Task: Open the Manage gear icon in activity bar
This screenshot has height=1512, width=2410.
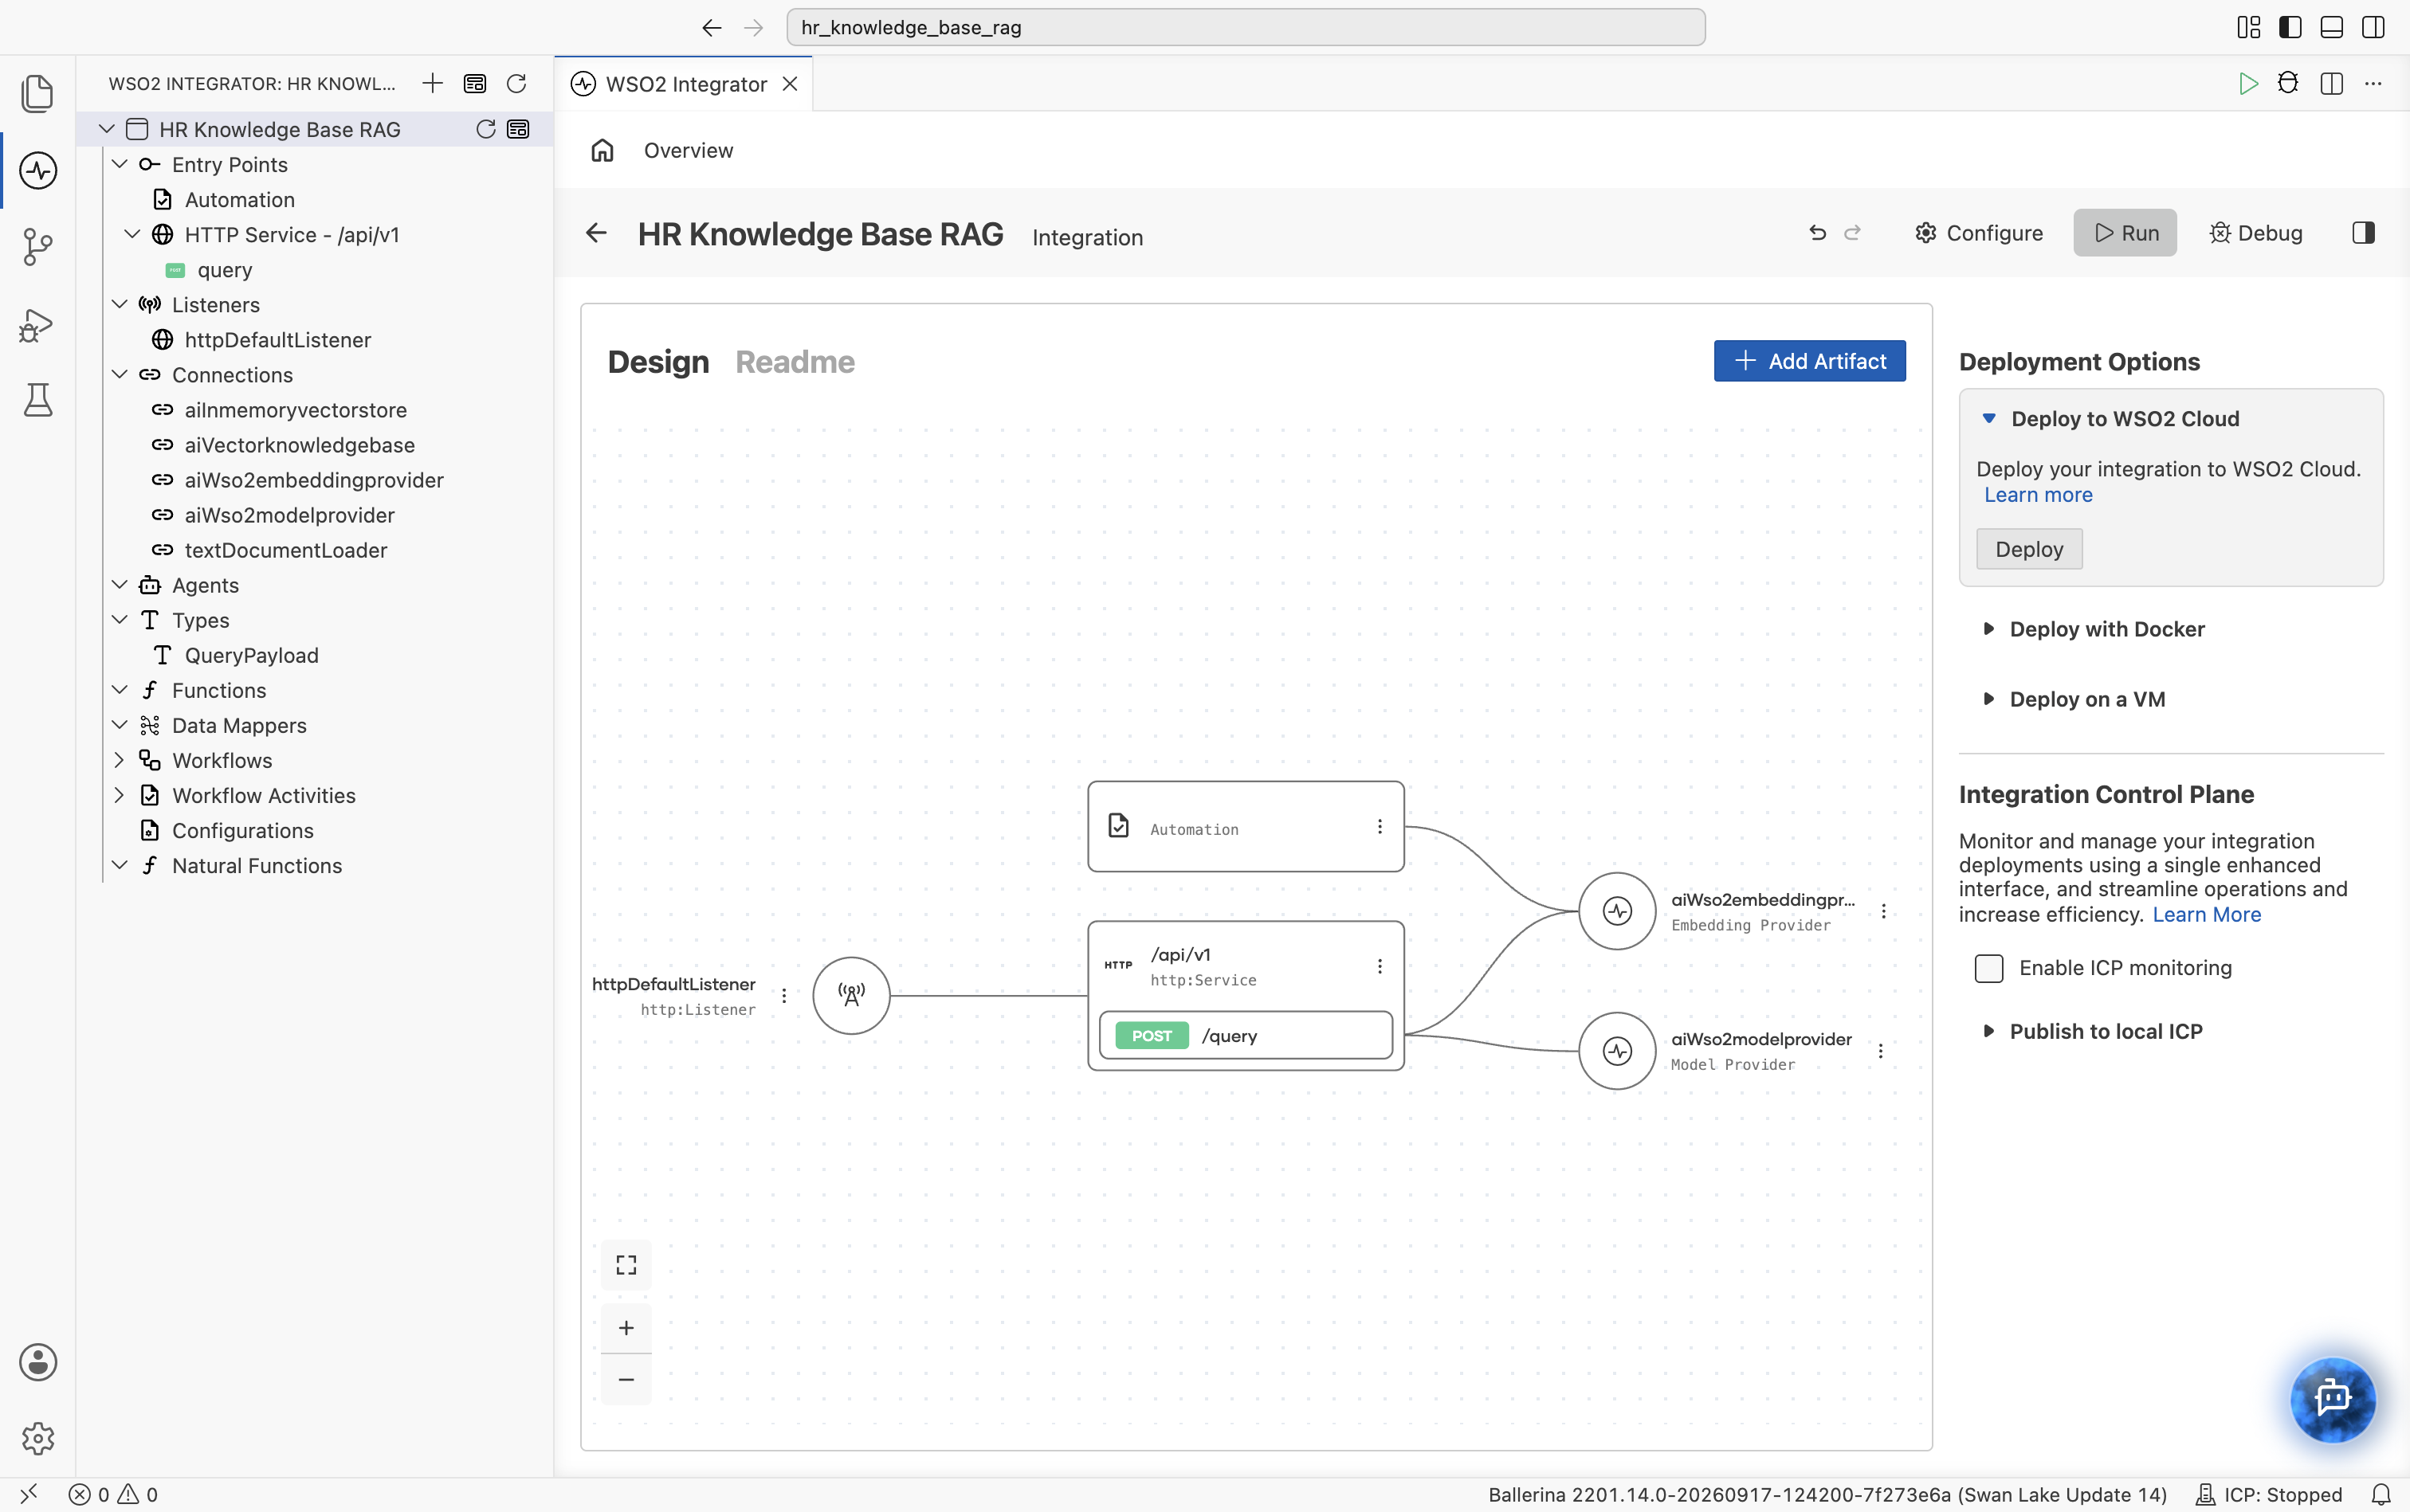Action: [38, 1438]
